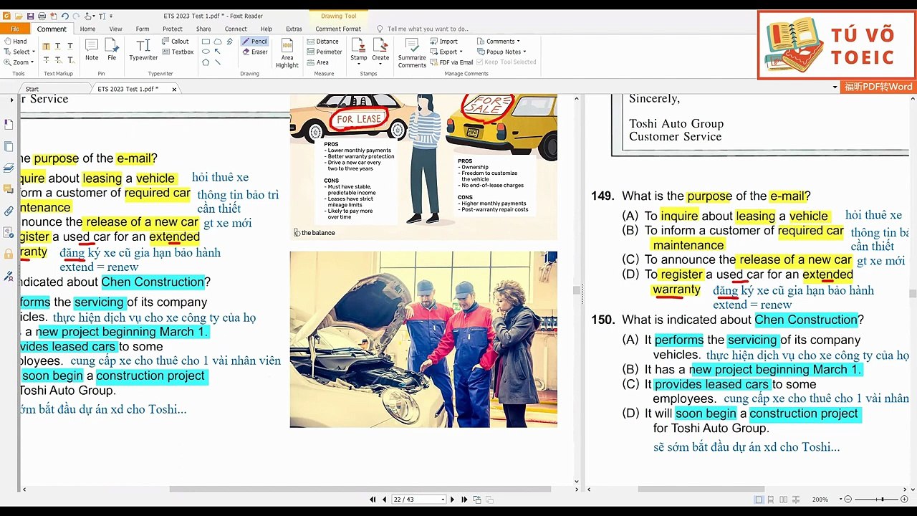Toggle the Pencil drawing tool
The height and width of the screenshot is (516, 917).
click(x=255, y=42)
